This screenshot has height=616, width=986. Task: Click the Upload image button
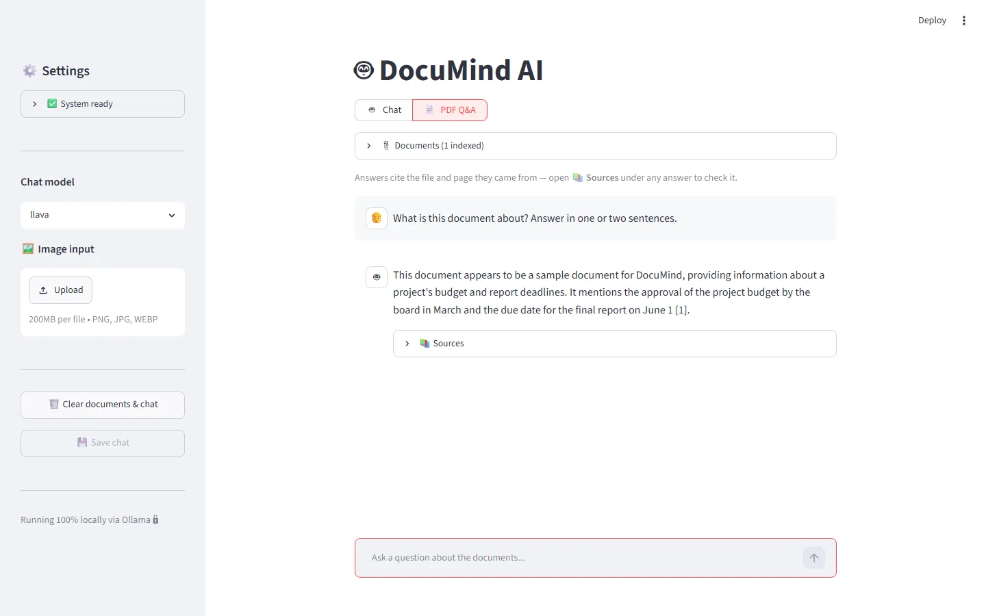[x=60, y=290]
